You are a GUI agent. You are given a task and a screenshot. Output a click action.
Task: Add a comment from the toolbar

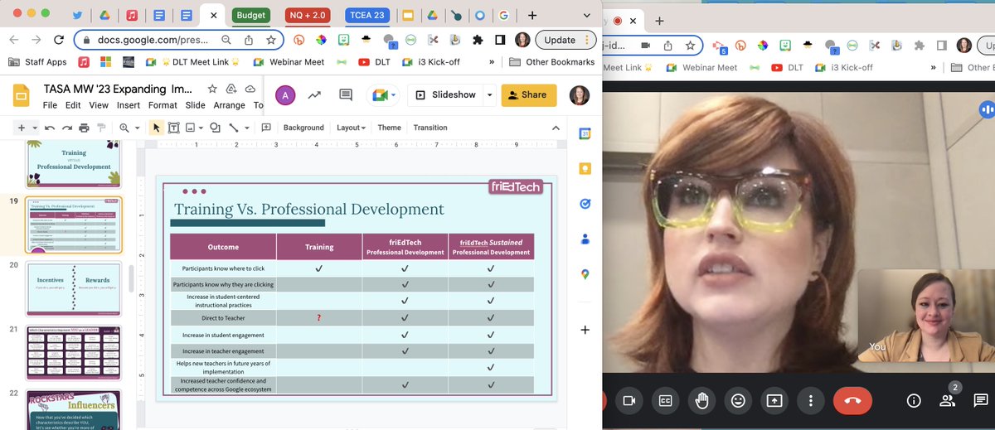pyautogui.click(x=266, y=128)
